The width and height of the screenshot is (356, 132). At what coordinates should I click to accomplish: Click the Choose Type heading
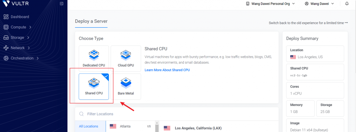[91, 38]
